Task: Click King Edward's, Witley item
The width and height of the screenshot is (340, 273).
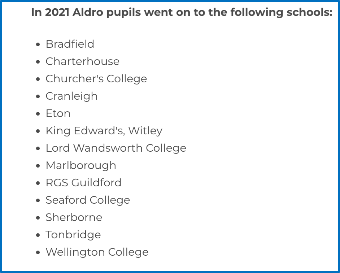Action: click(x=104, y=131)
